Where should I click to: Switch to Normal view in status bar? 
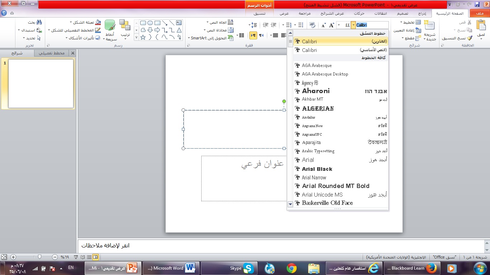point(95,257)
